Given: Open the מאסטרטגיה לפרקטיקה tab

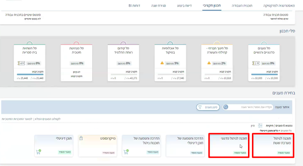Looking at the screenshot, I should pyautogui.click(x=279, y=6).
